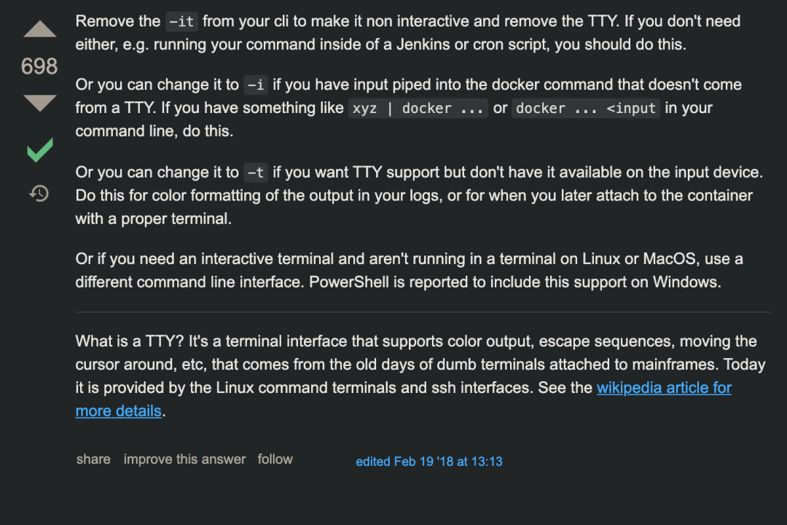Image resolution: width=787 pixels, height=525 pixels.
Task: Open the wikipedia article link
Action: click(x=663, y=388)
